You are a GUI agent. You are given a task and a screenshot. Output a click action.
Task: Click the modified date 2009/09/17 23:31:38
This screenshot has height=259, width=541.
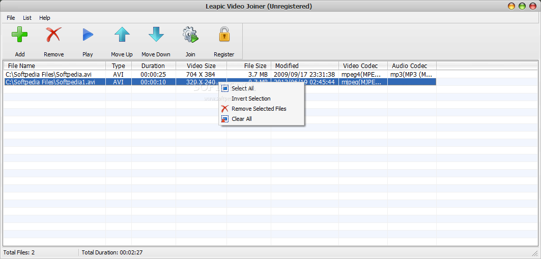coord(304,74)
